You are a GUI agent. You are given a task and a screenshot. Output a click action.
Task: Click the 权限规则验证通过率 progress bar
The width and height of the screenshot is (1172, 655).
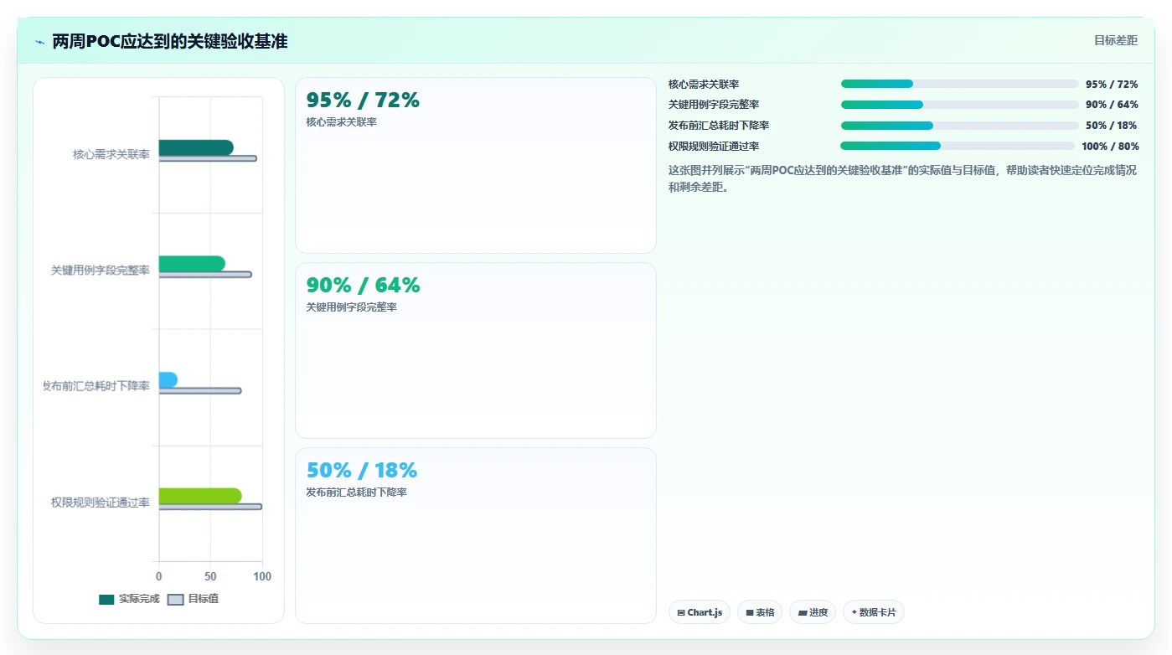[x=958, y=146]
